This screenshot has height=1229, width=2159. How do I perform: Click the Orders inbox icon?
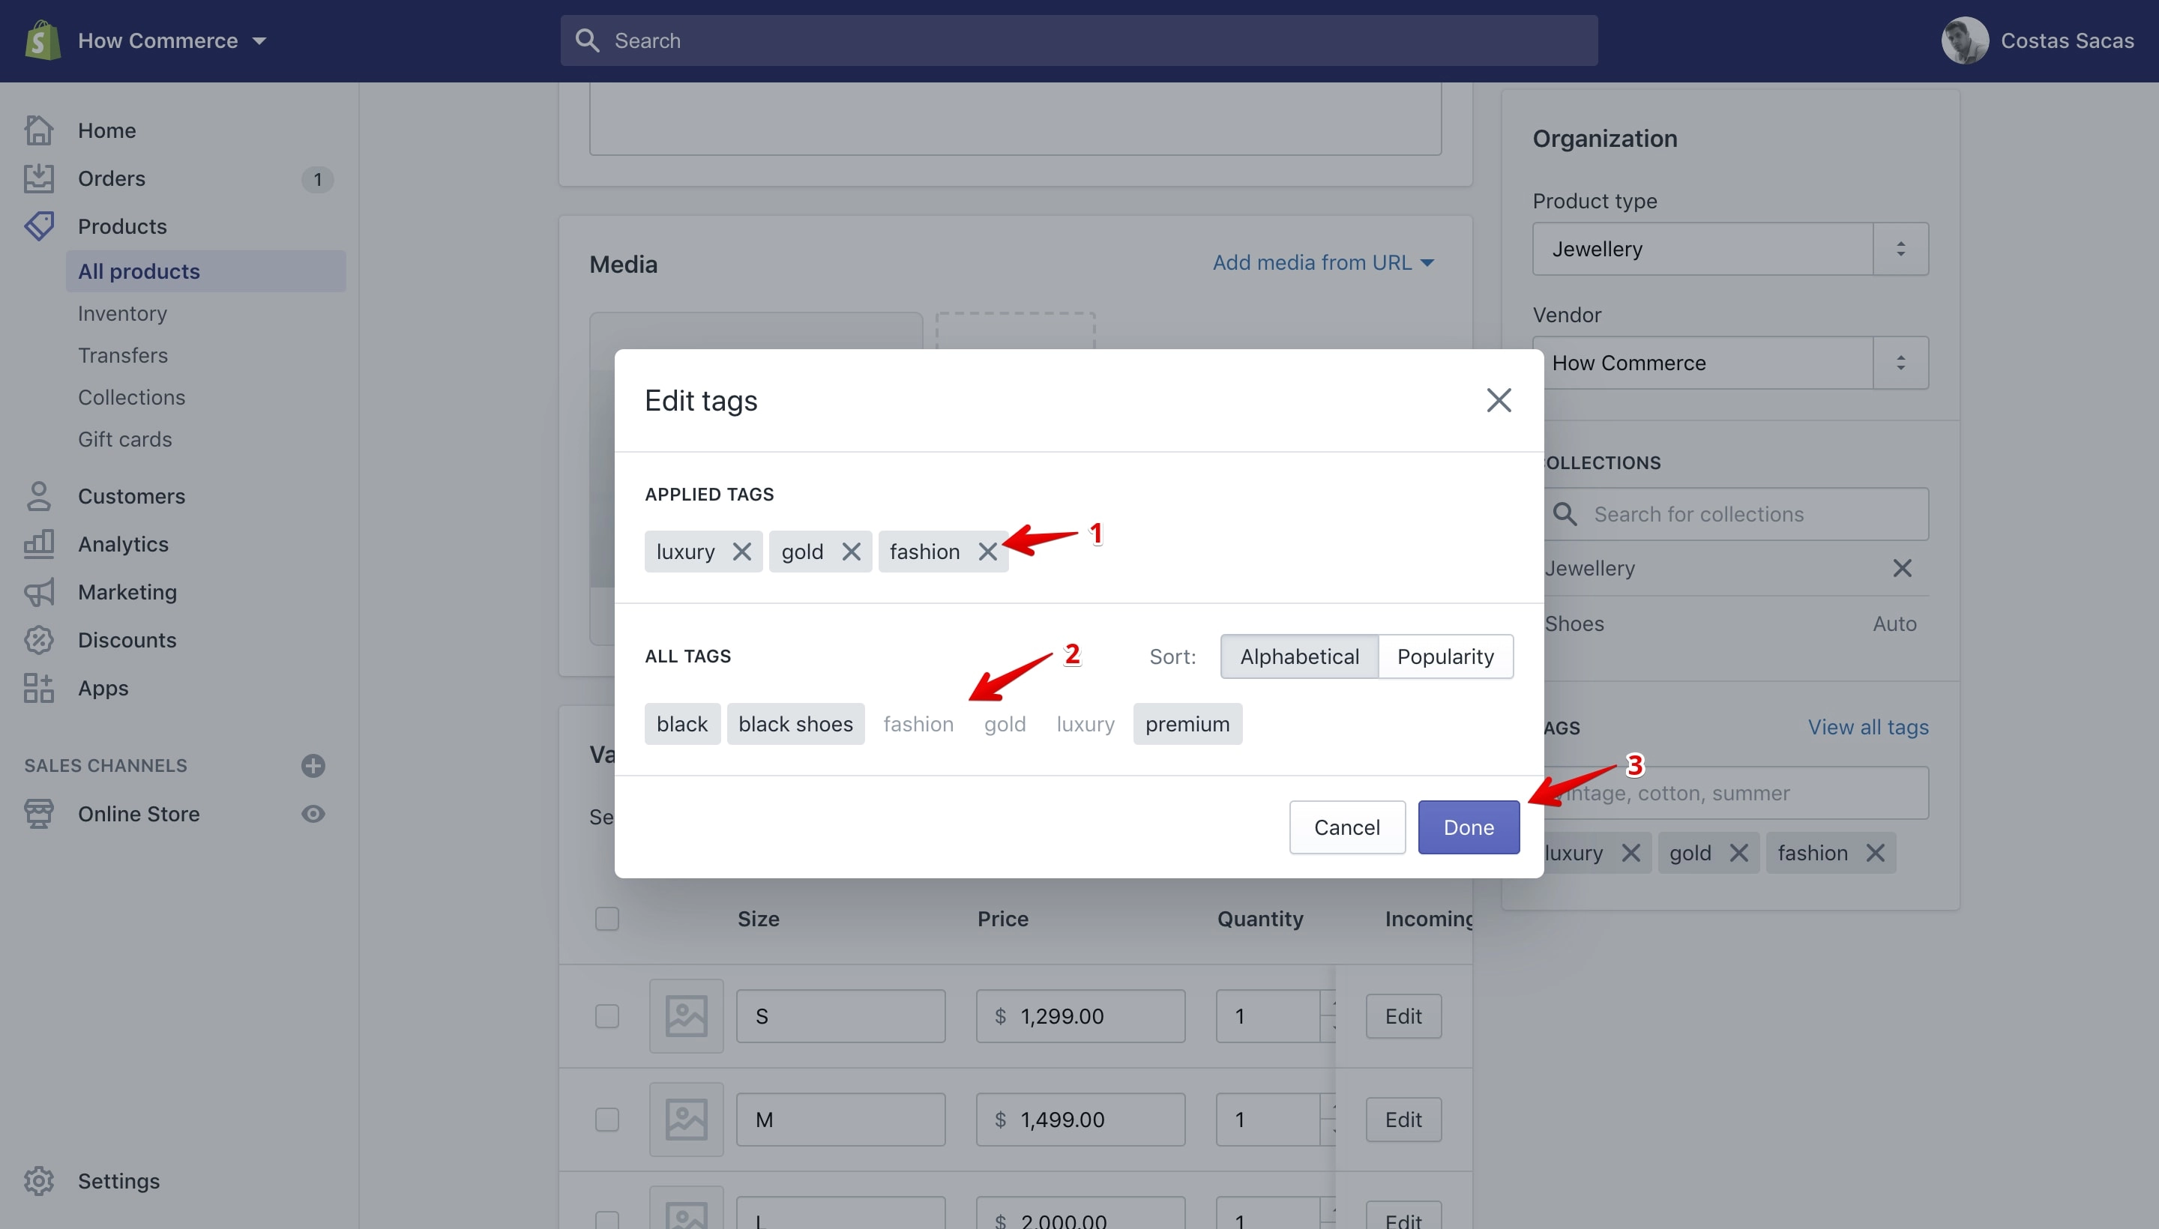(39, 178)
